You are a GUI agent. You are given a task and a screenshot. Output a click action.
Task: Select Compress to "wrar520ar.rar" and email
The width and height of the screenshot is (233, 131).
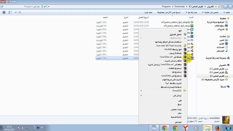point(165,65)
